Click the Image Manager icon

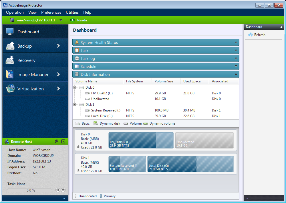click(x=10, y=74)
